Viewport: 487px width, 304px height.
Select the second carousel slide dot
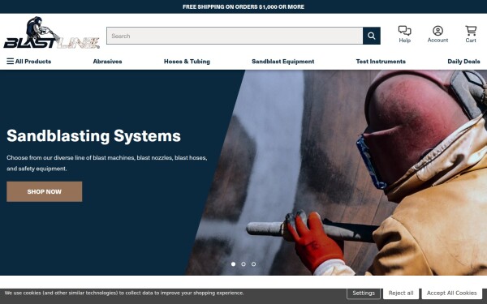point(243,264)
